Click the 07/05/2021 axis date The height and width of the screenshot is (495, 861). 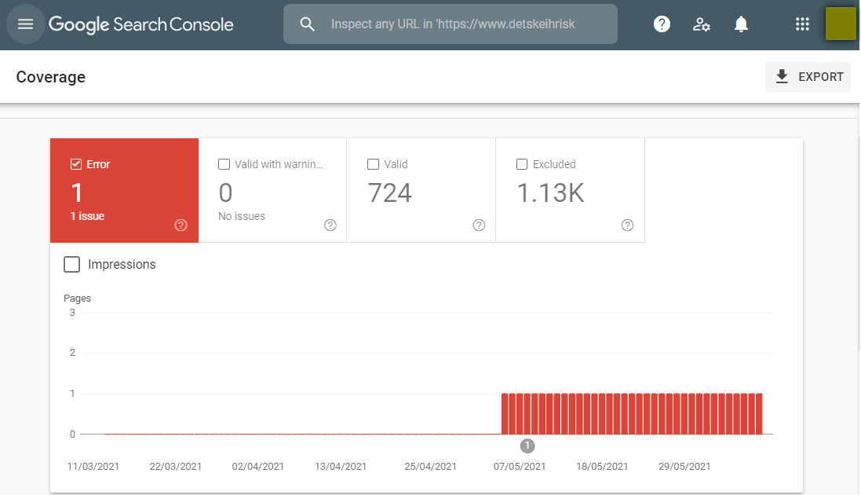click(520, 467)
